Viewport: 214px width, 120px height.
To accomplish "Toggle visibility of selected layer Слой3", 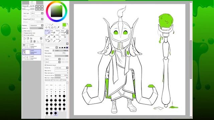I will click(24, 51).
